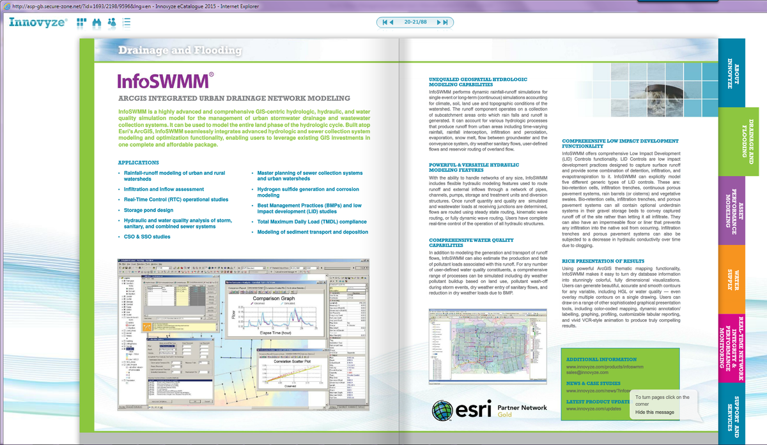Screen dimensions: 767x445
Task: Click the Esri Partner Network Gold logo
Action: coord(490,409)
